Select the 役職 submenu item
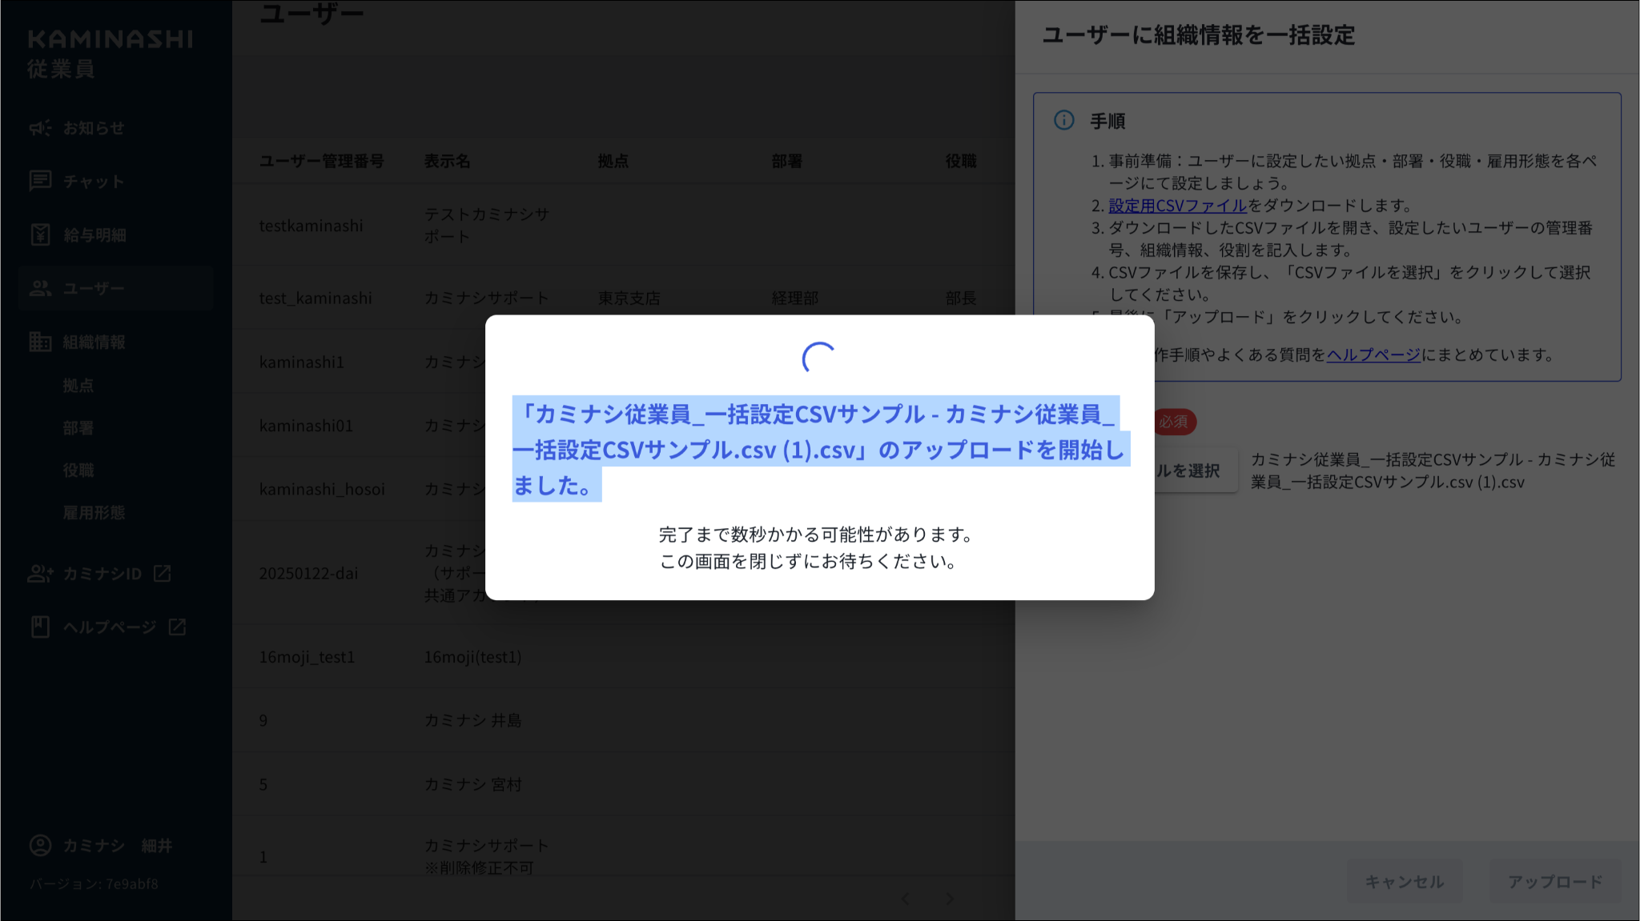The image size is (1640, 921). click(78, 471)
